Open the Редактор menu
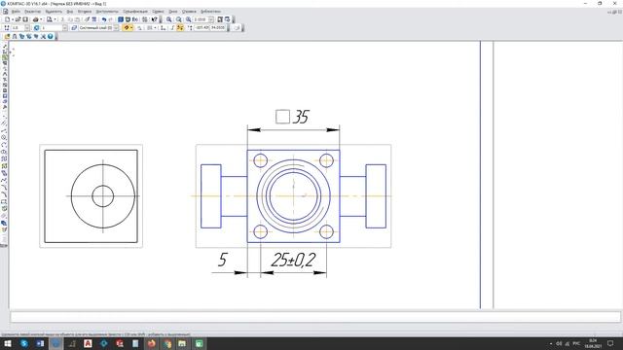Viewport: 623px width, 350px height. pos(32,11)
